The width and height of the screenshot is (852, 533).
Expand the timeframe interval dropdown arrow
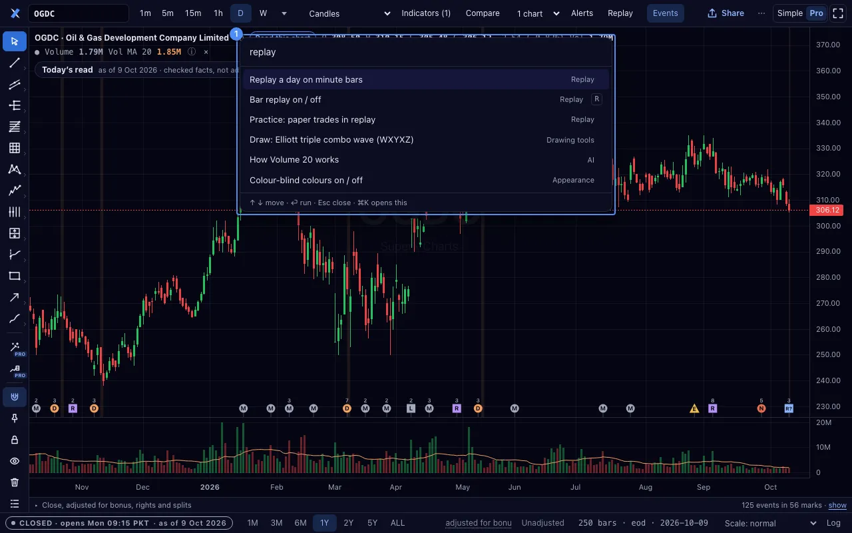[x=284, y=13]
